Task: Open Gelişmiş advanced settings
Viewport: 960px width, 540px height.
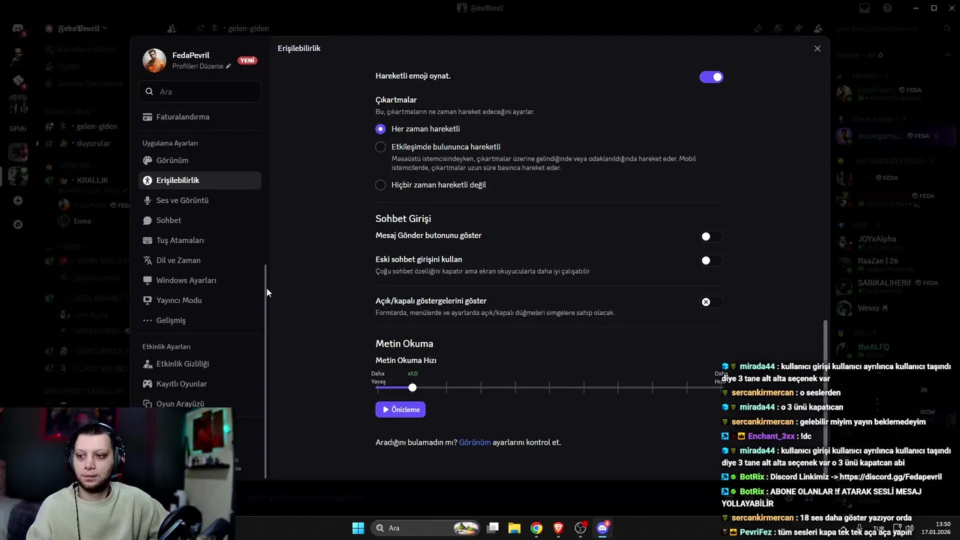Action: [199, 320]
